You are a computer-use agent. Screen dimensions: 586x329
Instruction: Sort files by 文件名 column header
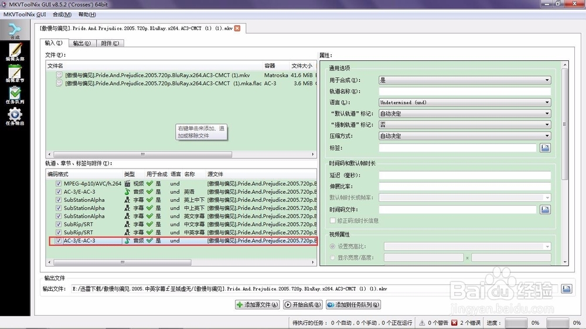coord(154,66)
